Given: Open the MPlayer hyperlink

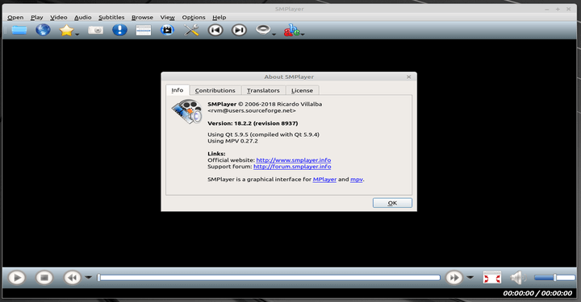Looking at the screenshot, I should coord(324,180).
